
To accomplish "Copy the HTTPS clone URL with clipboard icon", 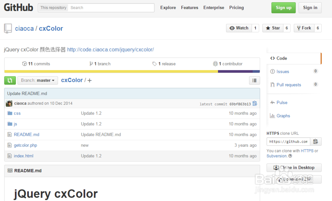I will point(315,141).
